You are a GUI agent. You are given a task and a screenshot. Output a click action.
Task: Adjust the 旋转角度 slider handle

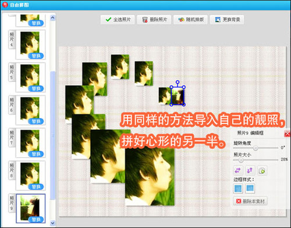255,148
